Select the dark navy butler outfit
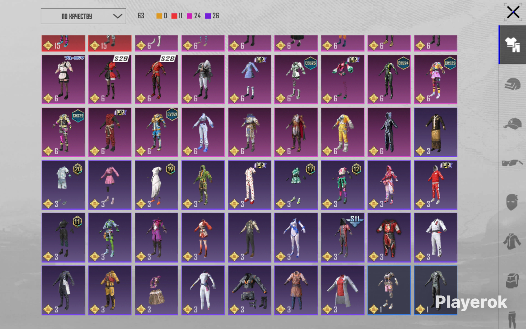 click(x=63, y=291)
